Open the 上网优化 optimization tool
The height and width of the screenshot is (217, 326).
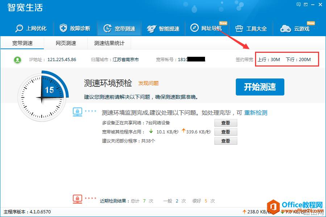pos(32,28)
